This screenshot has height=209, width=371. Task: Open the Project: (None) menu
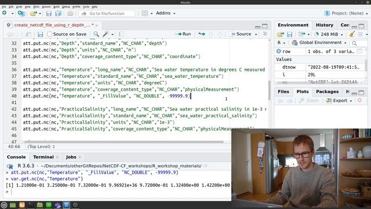click(x=346, y=13)
